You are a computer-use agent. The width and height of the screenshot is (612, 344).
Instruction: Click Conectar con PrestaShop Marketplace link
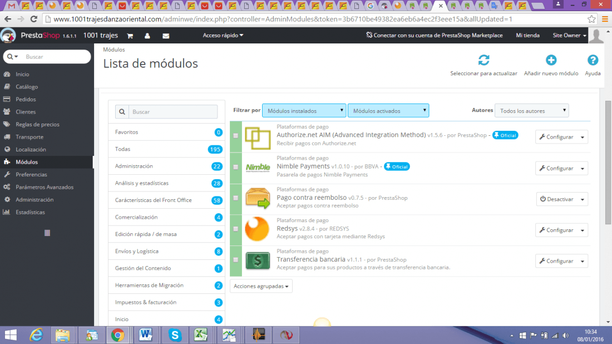click(434, 36)
